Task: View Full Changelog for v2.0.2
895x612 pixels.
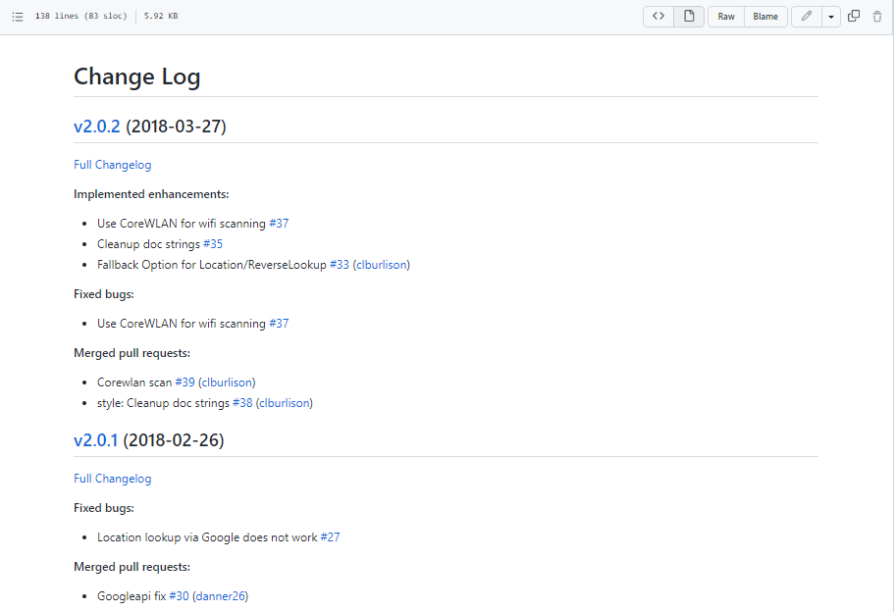Action: (112, 164)
